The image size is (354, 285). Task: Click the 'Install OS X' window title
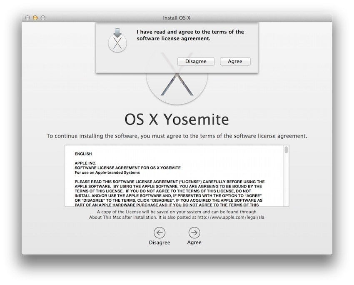177,18
